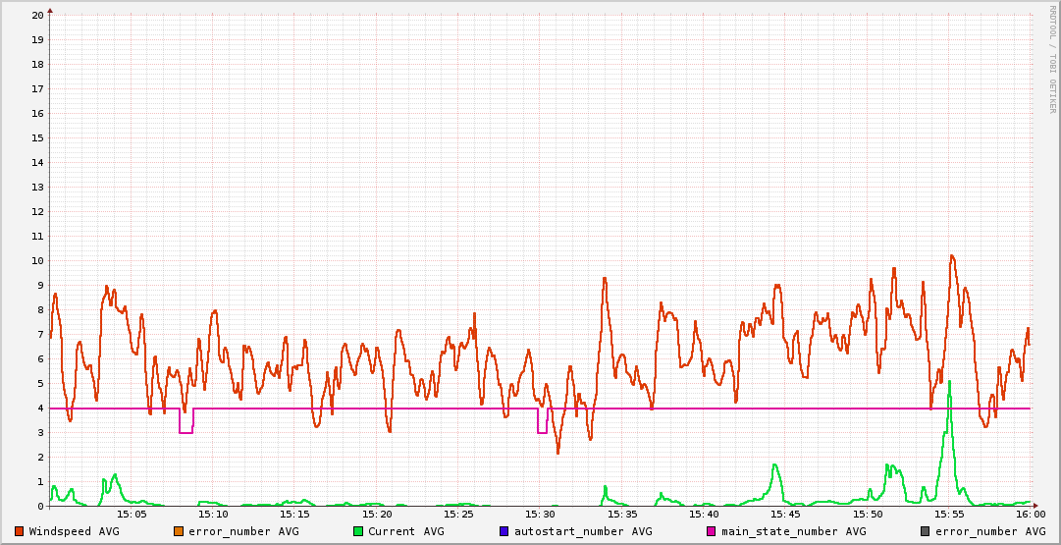This screenshot has height=545, width=1061.
Task: Select the Current AVG legend label
Action: (x=405, y=531)
